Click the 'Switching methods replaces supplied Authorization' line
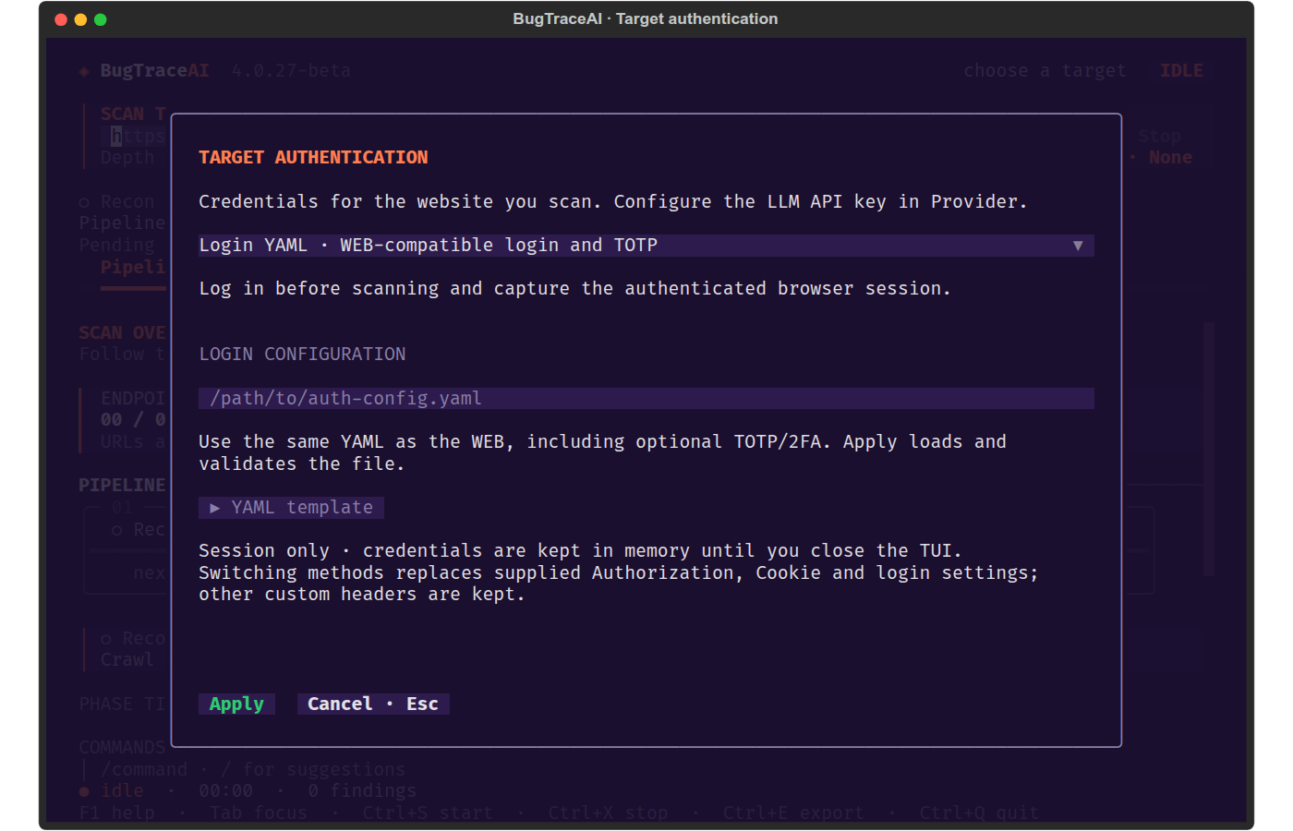1293x831 pixels. (x=618, y=572)
